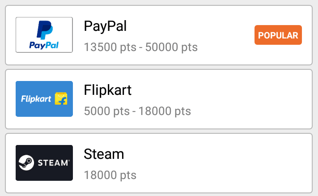Select the PayPal reward title
The image size is (318, 196).
click(106, 26)
